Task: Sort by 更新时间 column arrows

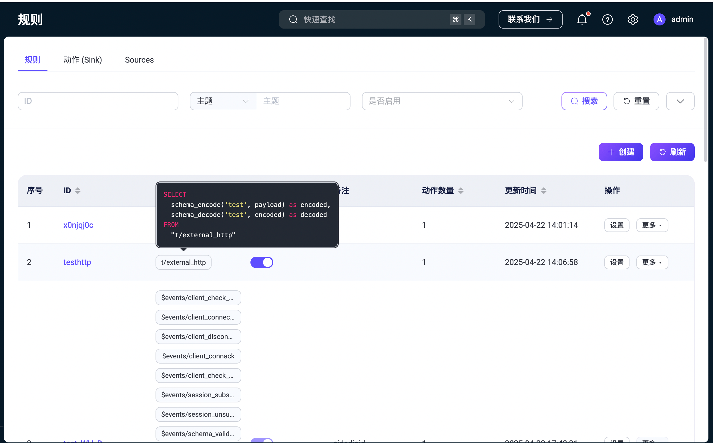Action: click(544, 191)
